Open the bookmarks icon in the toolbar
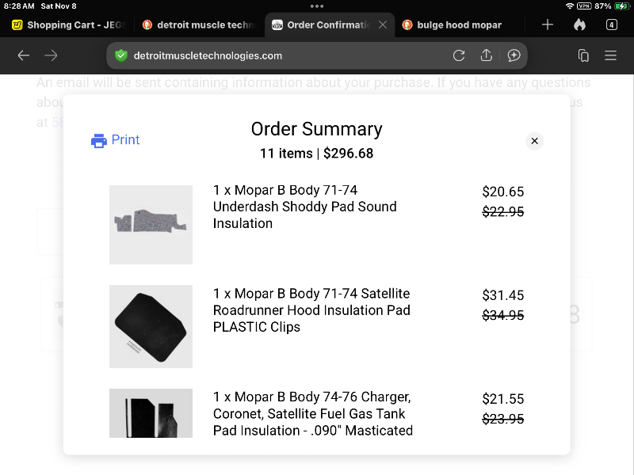The width and height of the screenshot is (634, 475). pos(583,55)
